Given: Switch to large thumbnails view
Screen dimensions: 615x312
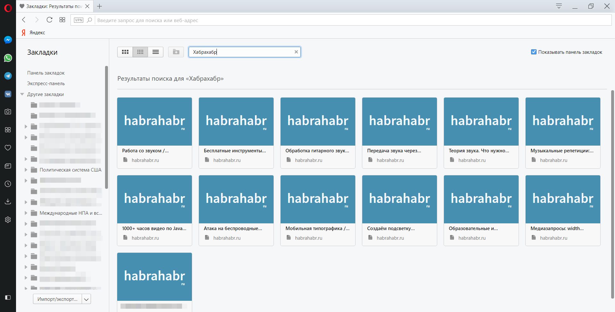Looking at the screenshot, I should [125, 52].
